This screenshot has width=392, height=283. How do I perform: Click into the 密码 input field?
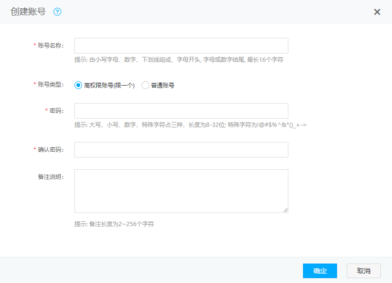coord(181,111)
